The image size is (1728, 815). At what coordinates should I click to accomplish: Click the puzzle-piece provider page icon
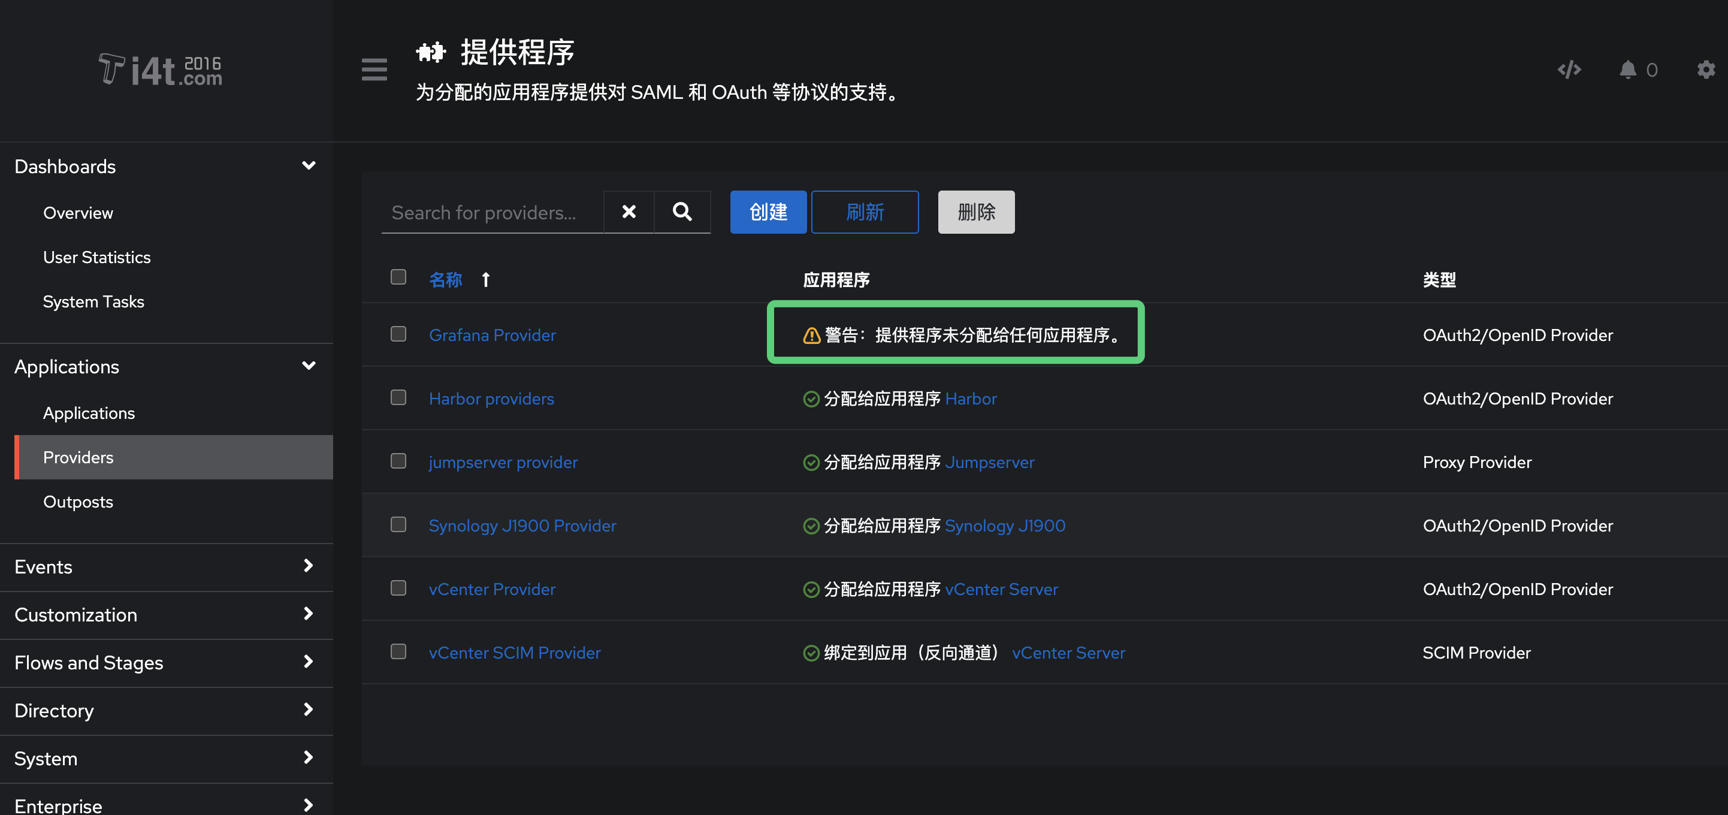[430, 52]
